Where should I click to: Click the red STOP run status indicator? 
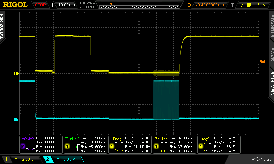(x=40, y=5)
